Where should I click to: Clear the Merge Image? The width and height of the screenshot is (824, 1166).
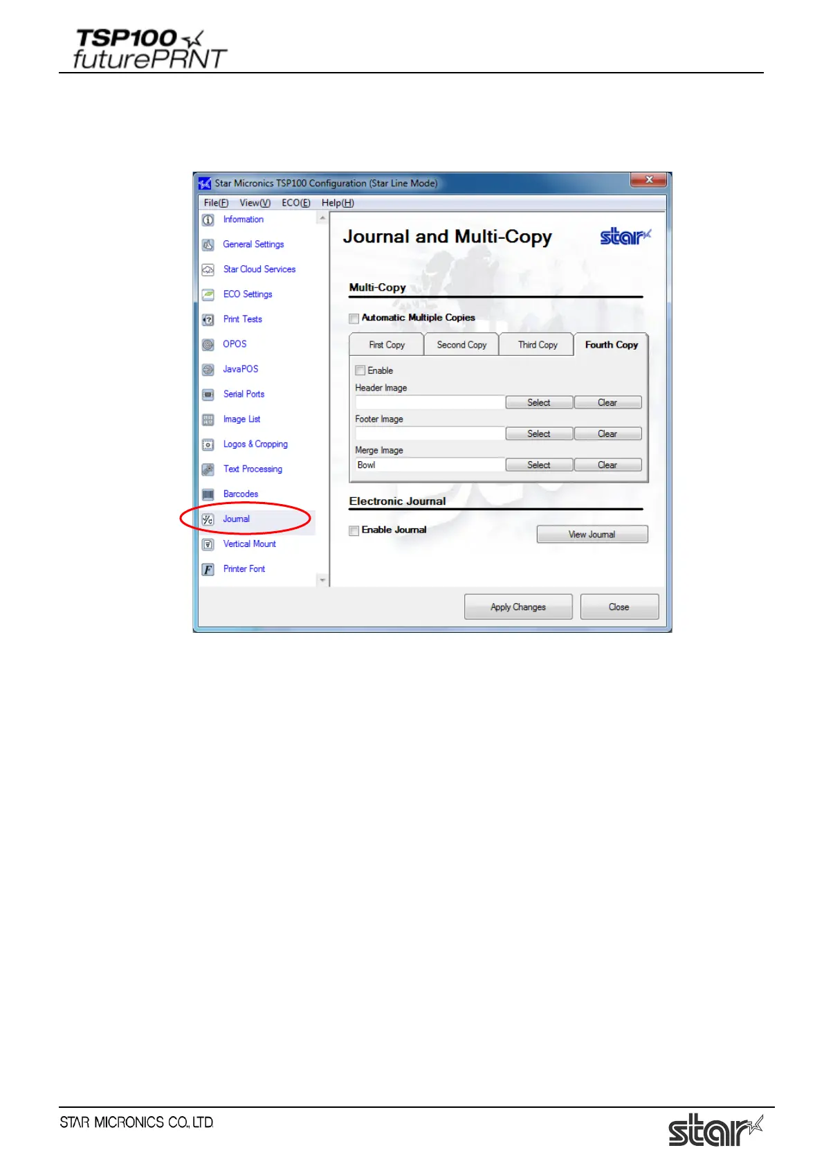pyautogui.click(x=607, y=465)
